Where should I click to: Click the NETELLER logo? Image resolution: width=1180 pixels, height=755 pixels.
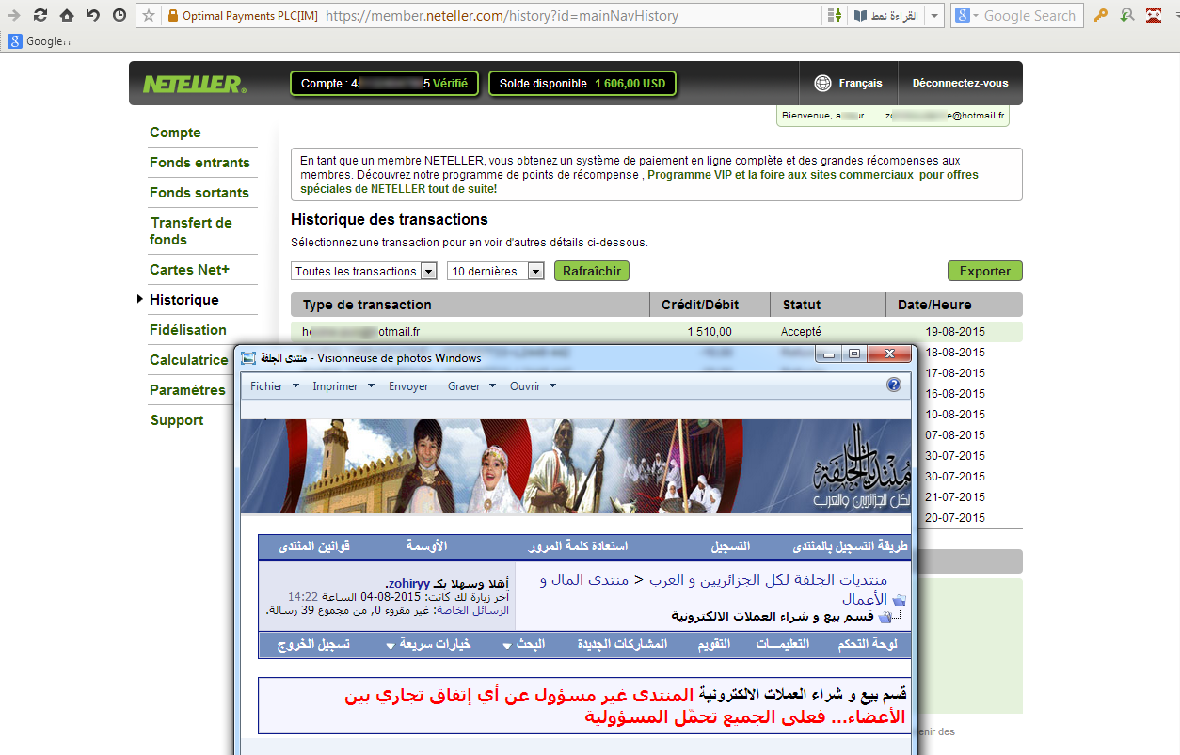coord(195,84)
